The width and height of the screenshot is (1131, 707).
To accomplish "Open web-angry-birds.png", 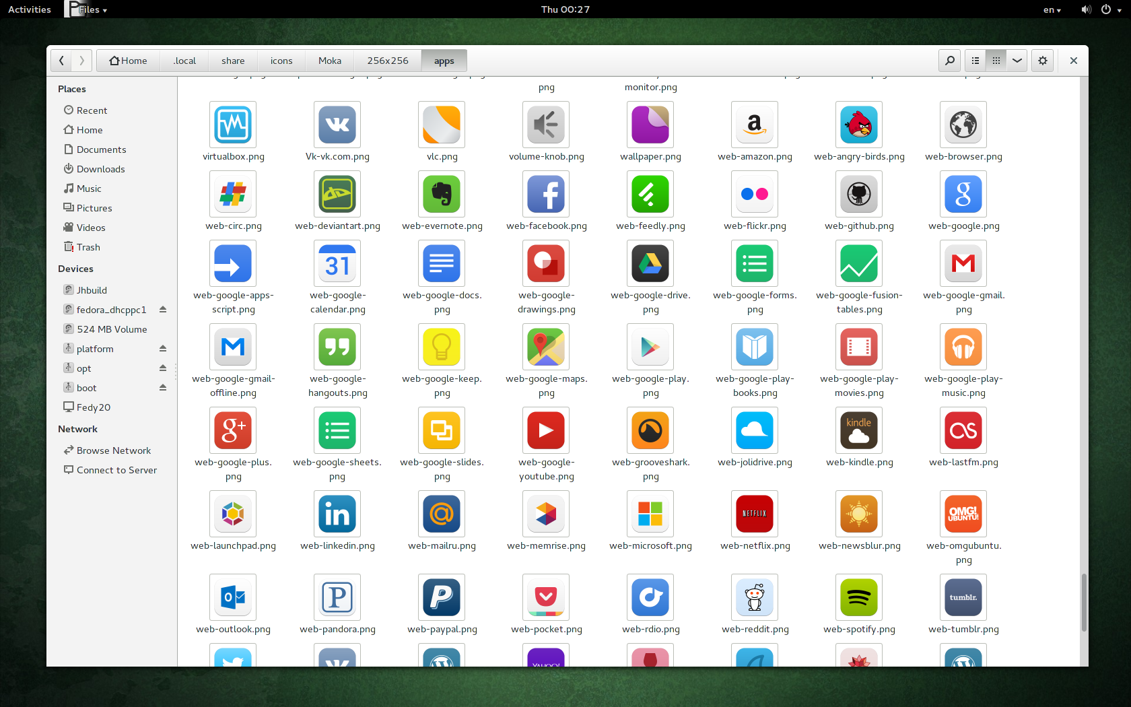I will coord(859,125).
